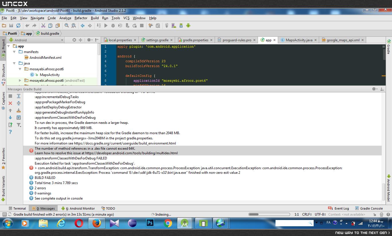The image size is (392, 236).
Task: Run the app with the play icon
Action: [106, 26]
